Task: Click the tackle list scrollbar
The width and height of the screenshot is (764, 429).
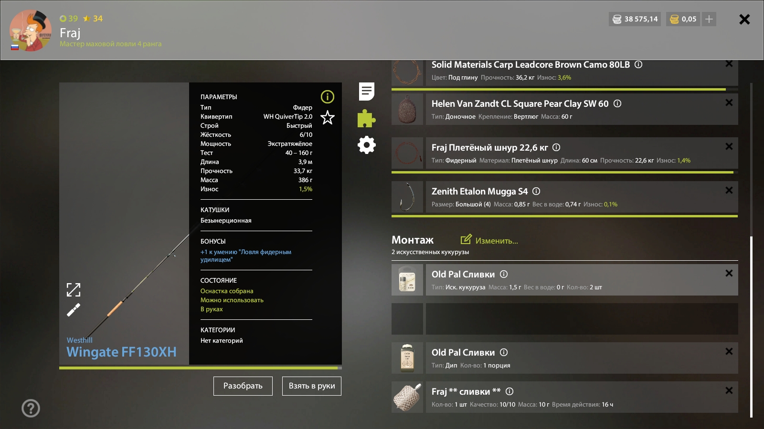Action: (x=751, y=327)
